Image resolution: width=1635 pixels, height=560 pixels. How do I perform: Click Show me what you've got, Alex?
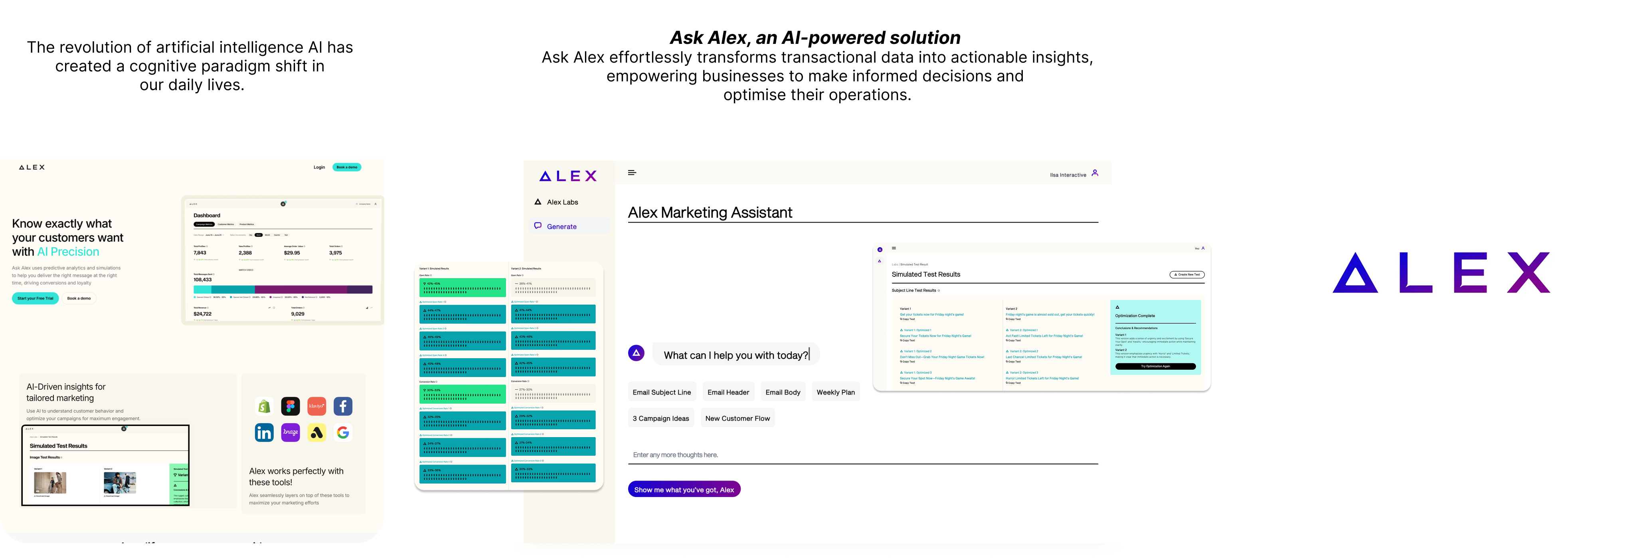(x=684, y=490)
